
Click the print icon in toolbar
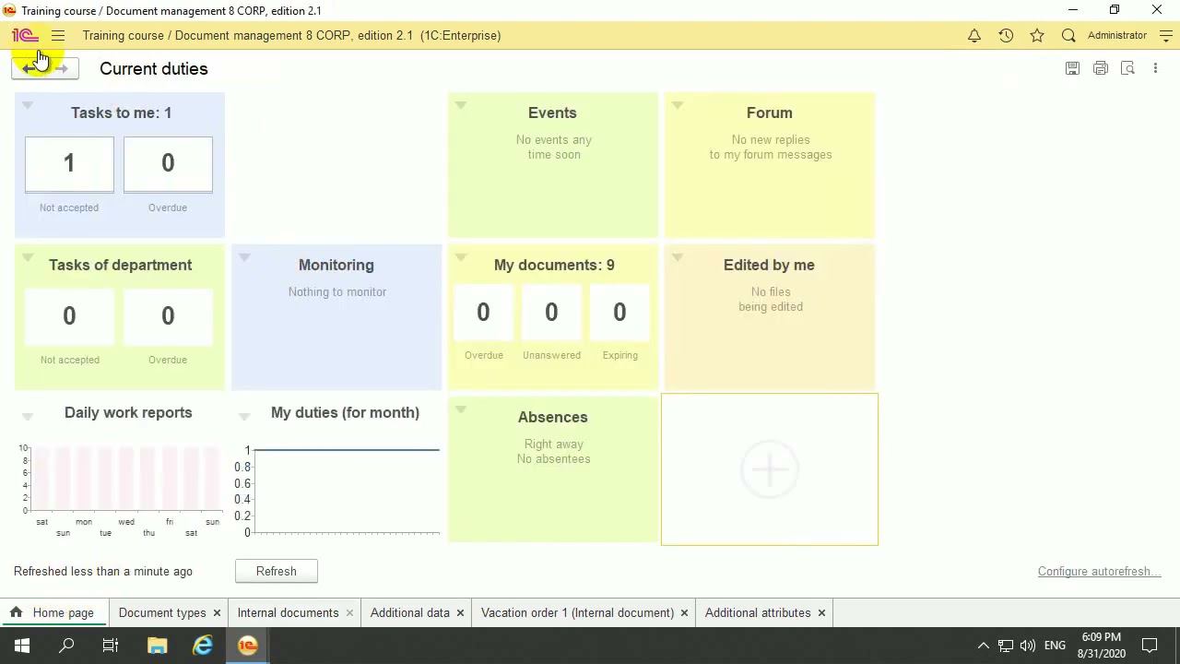pos(1100,68)
